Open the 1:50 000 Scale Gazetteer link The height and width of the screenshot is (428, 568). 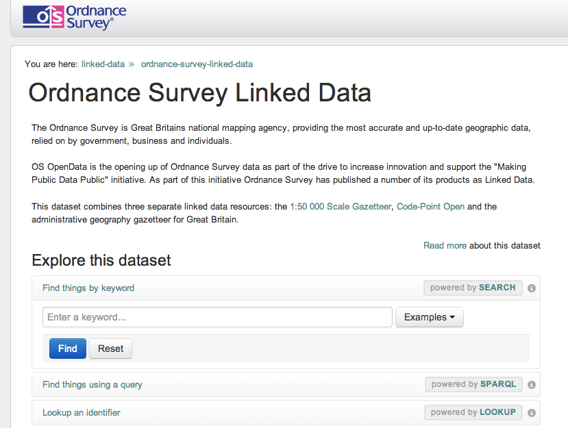(341, 206)
